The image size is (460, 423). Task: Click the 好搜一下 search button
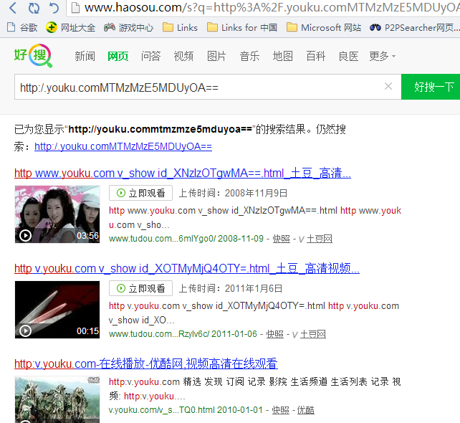coord(431,87)
